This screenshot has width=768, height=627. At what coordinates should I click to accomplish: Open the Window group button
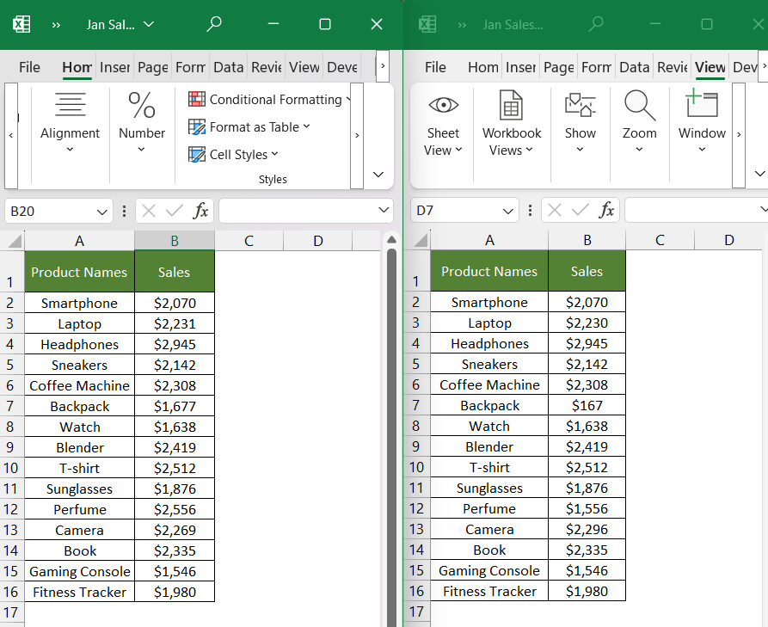[x=702, y=121]
